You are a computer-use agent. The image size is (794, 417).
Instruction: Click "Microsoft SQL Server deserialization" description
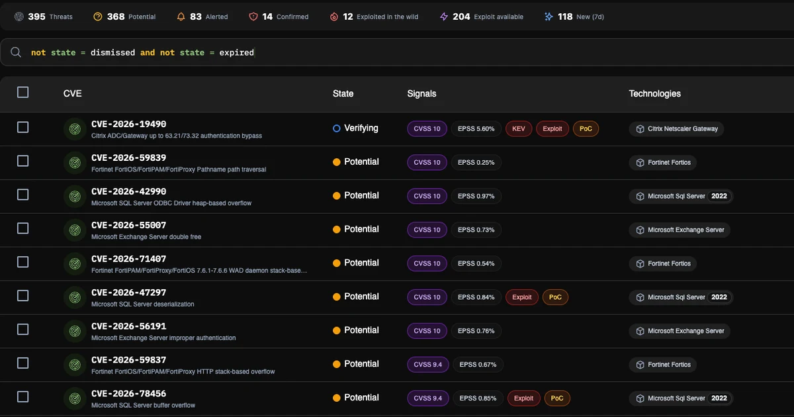(x=143, y=304)
